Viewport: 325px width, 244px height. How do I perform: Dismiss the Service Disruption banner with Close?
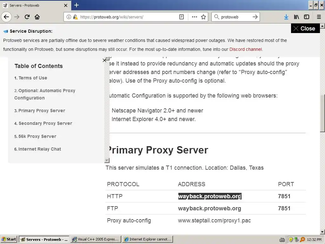pyautogui.click(x=305, y=28)
